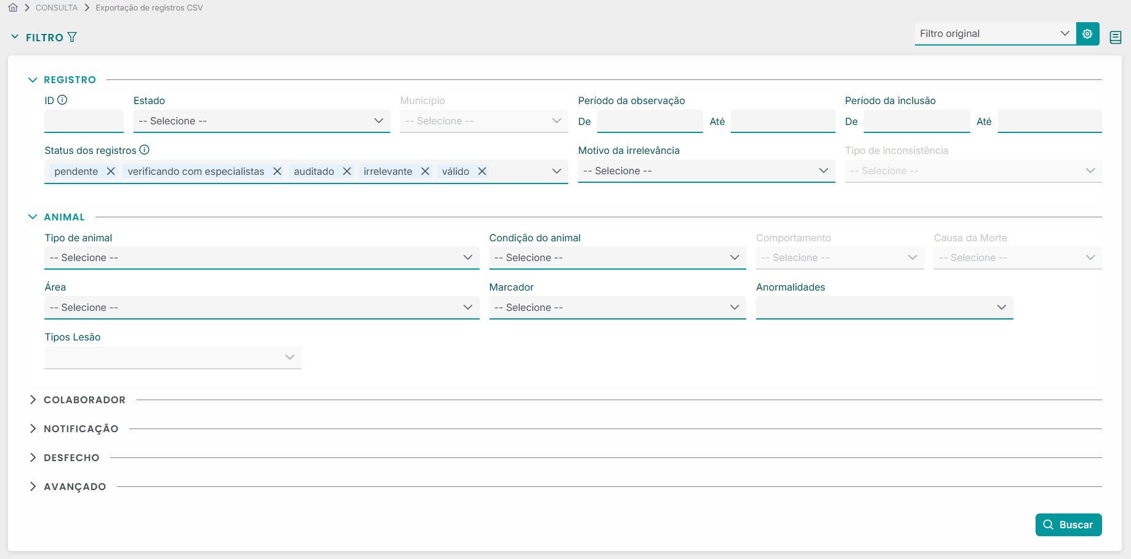The height and width of the screenshot is (559, 1131).
Task: Click the info icon next to ID
Action: point(62,100)
